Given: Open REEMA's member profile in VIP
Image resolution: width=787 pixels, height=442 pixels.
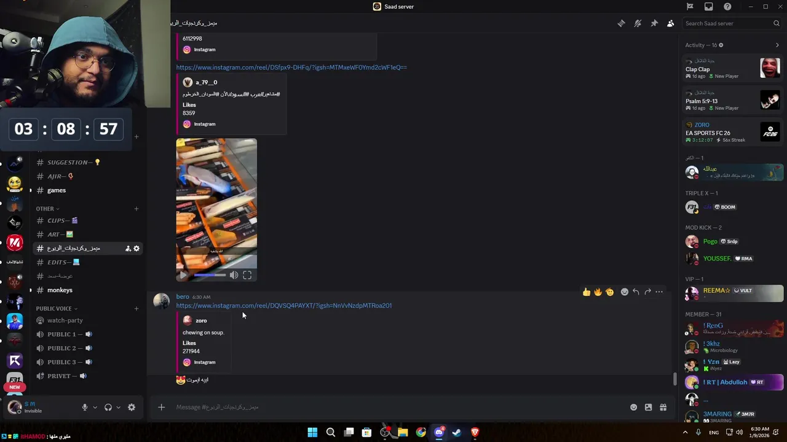Looking at the screenshot, I should tap(733, 293).
